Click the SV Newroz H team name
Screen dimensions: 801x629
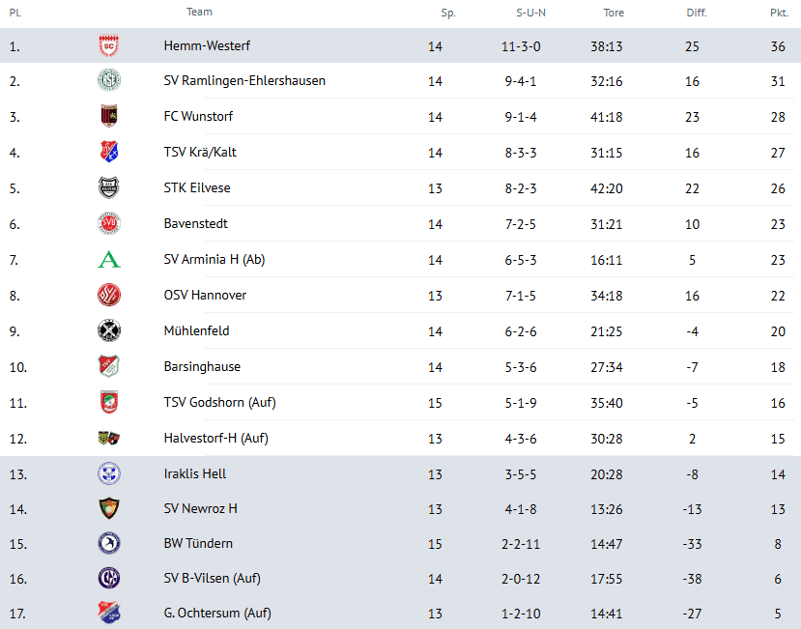pyautogui.click(x=200, y=509)
